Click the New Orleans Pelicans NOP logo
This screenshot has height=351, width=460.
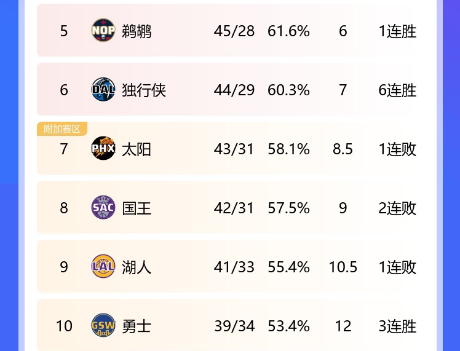click(103, 31)
